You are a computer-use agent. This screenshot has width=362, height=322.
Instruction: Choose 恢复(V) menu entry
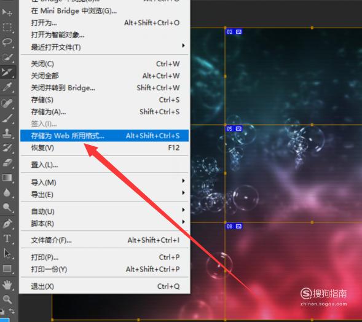[x=104, y=147]
